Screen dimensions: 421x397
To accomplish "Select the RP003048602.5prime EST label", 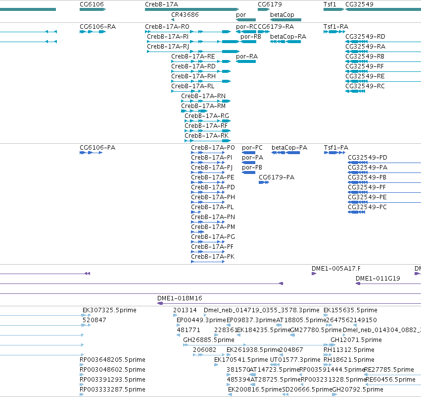I will pos(112,370).
